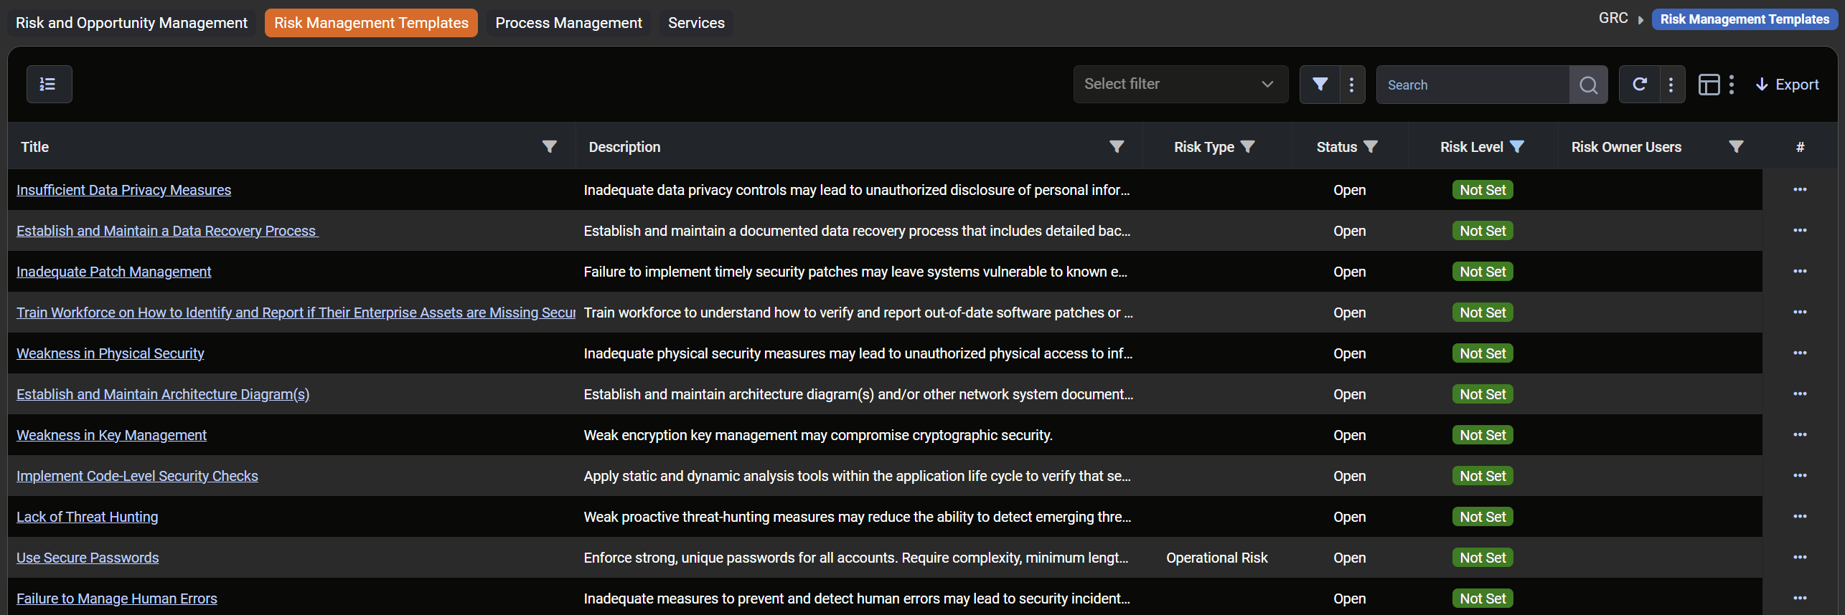1845x615 pixels.
Task: Filter the Title column
Action: [549, 147]
